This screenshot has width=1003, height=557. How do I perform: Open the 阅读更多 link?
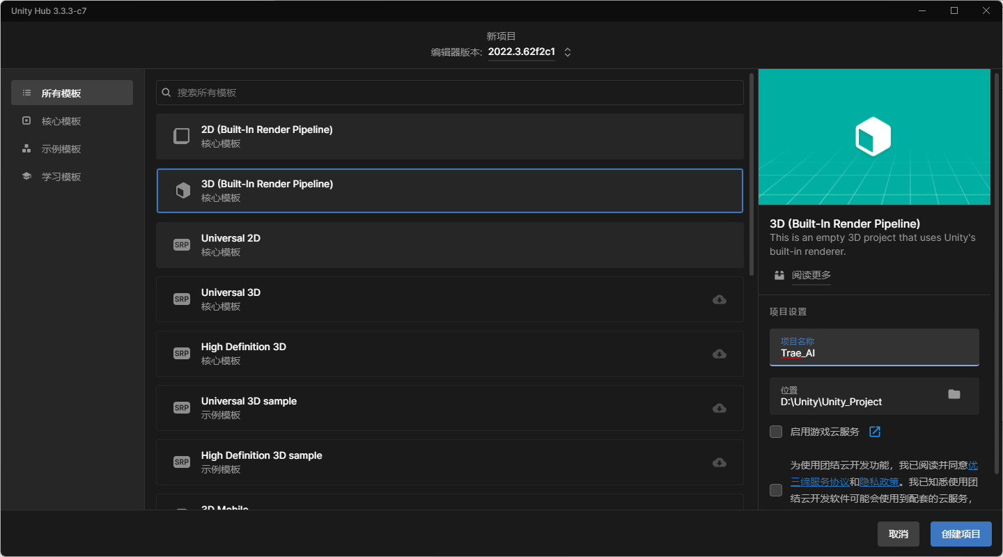pos(811,275)
